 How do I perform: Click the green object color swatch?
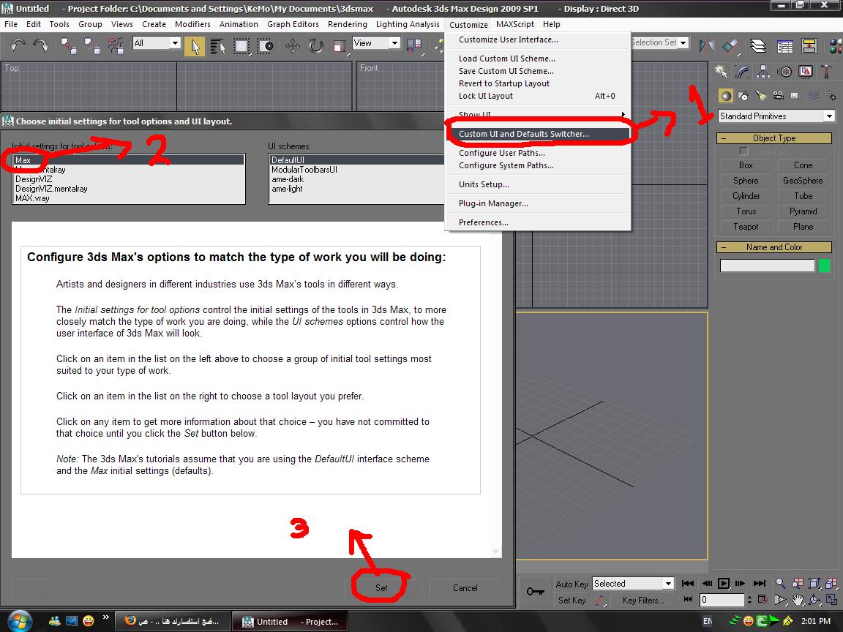(x=824, y=266)
